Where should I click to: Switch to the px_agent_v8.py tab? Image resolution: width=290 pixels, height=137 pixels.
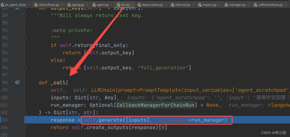pos(15,5)
